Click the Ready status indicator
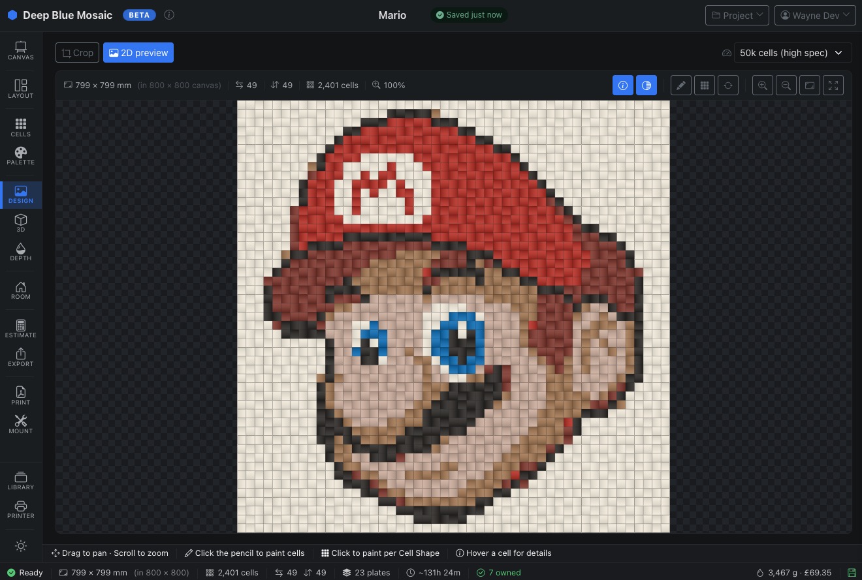The height and width of the screenshot is (580, 862). click(25, 573)
